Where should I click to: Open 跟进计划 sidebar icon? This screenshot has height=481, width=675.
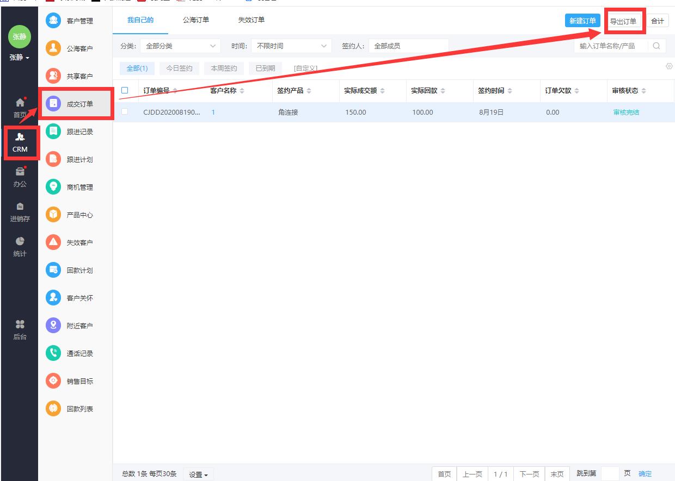pyautogui.click(x=53, y=159)
